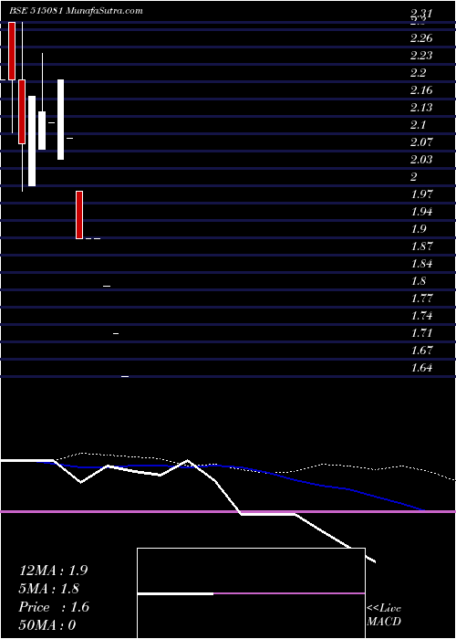Image resolution: width=456 pixels, height=639 pixels.
Task: Click the 2.03 price axis label
Action: point(421,160)
